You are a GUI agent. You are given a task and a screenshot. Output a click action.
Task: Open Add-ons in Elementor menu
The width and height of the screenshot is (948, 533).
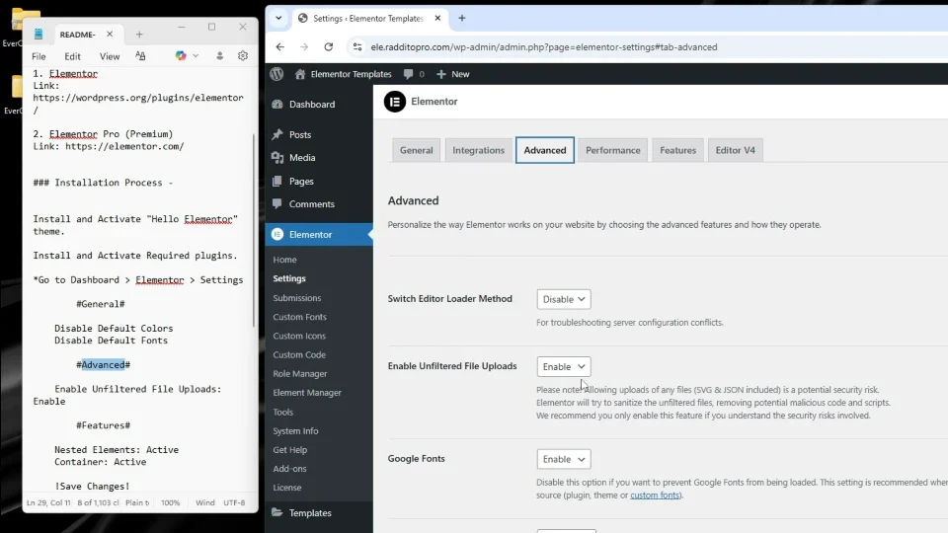[289, 468]
